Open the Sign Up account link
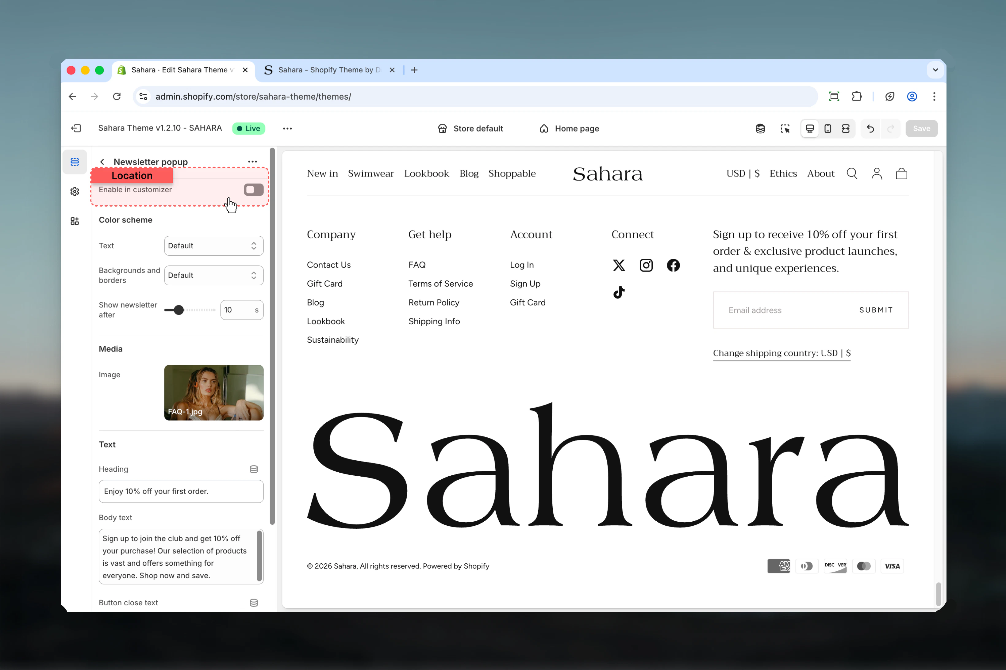The width and height of the screenshot is (1006, 670). pyautogui.click(x=525, y=284)
